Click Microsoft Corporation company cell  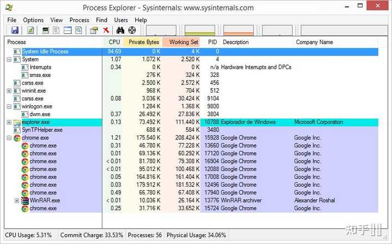[x=318, y=122]
